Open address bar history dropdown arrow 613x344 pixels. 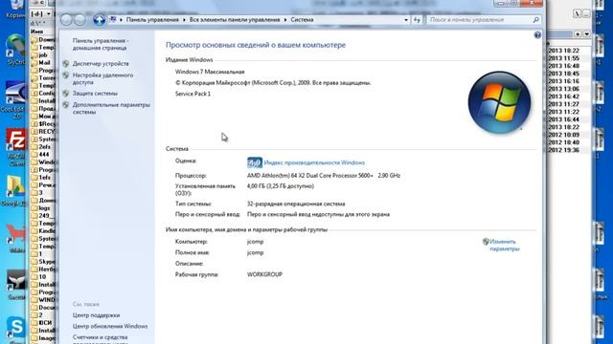[x=406, y=19]
